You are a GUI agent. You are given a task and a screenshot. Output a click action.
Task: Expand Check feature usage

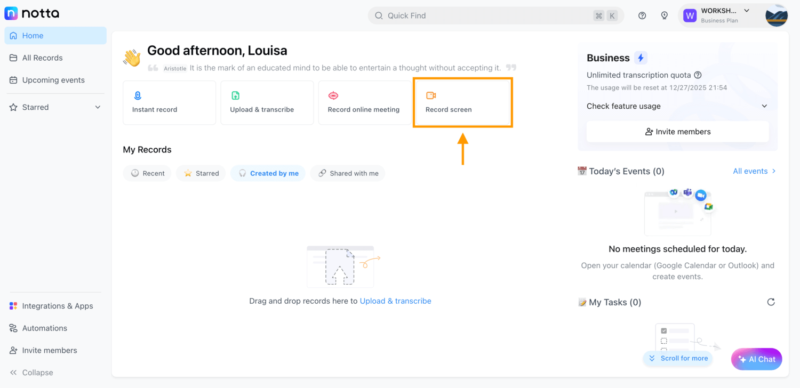[x=677, y=106]
